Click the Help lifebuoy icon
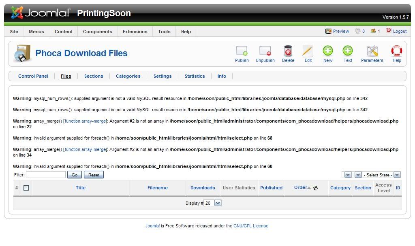415x246 pixels. 396,51
